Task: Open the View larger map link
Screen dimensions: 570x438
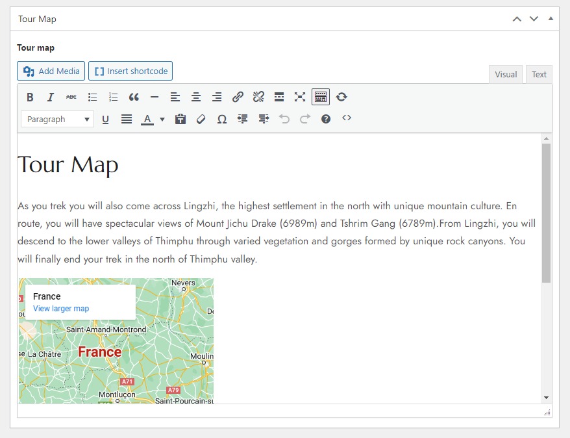Action: (61, 309)
